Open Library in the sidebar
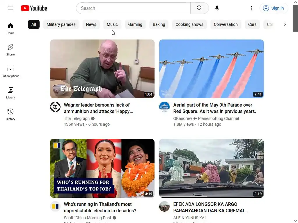298x223 pixels. [10, 93]
